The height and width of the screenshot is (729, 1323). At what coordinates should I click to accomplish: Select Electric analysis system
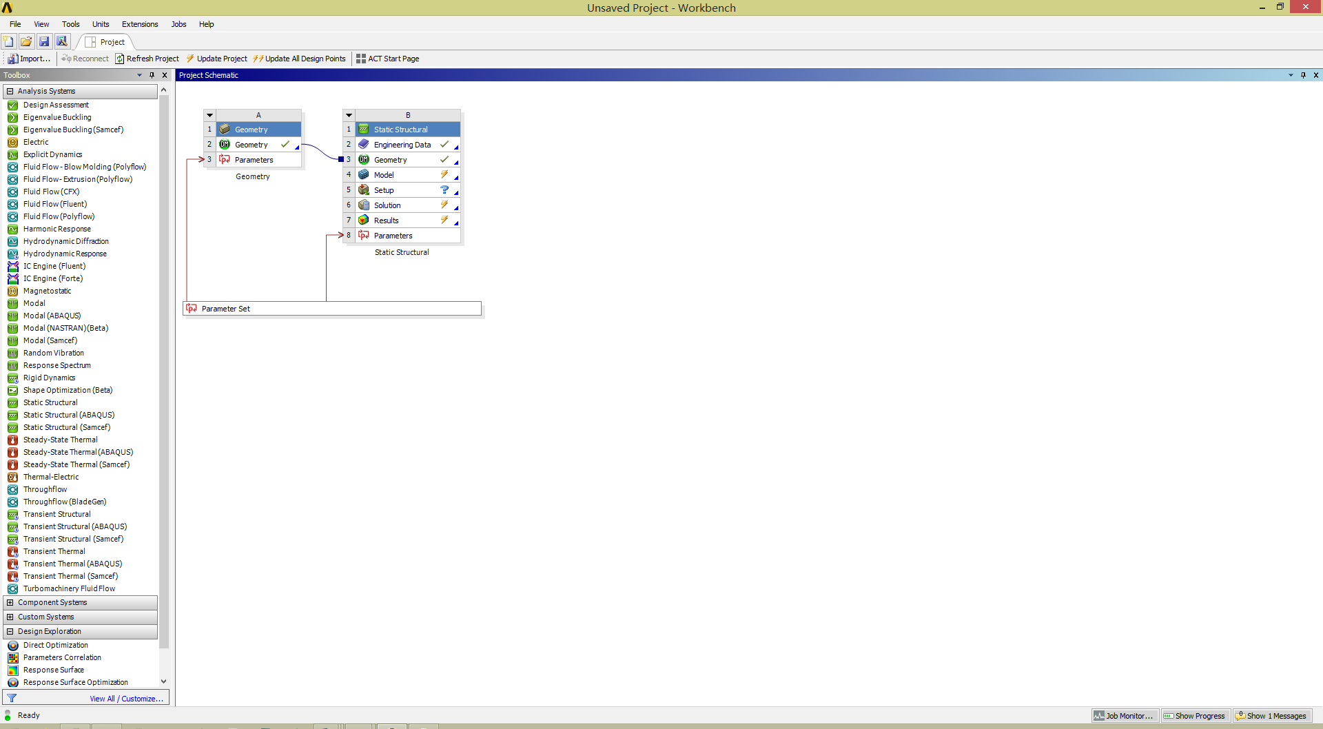[36, 142]
